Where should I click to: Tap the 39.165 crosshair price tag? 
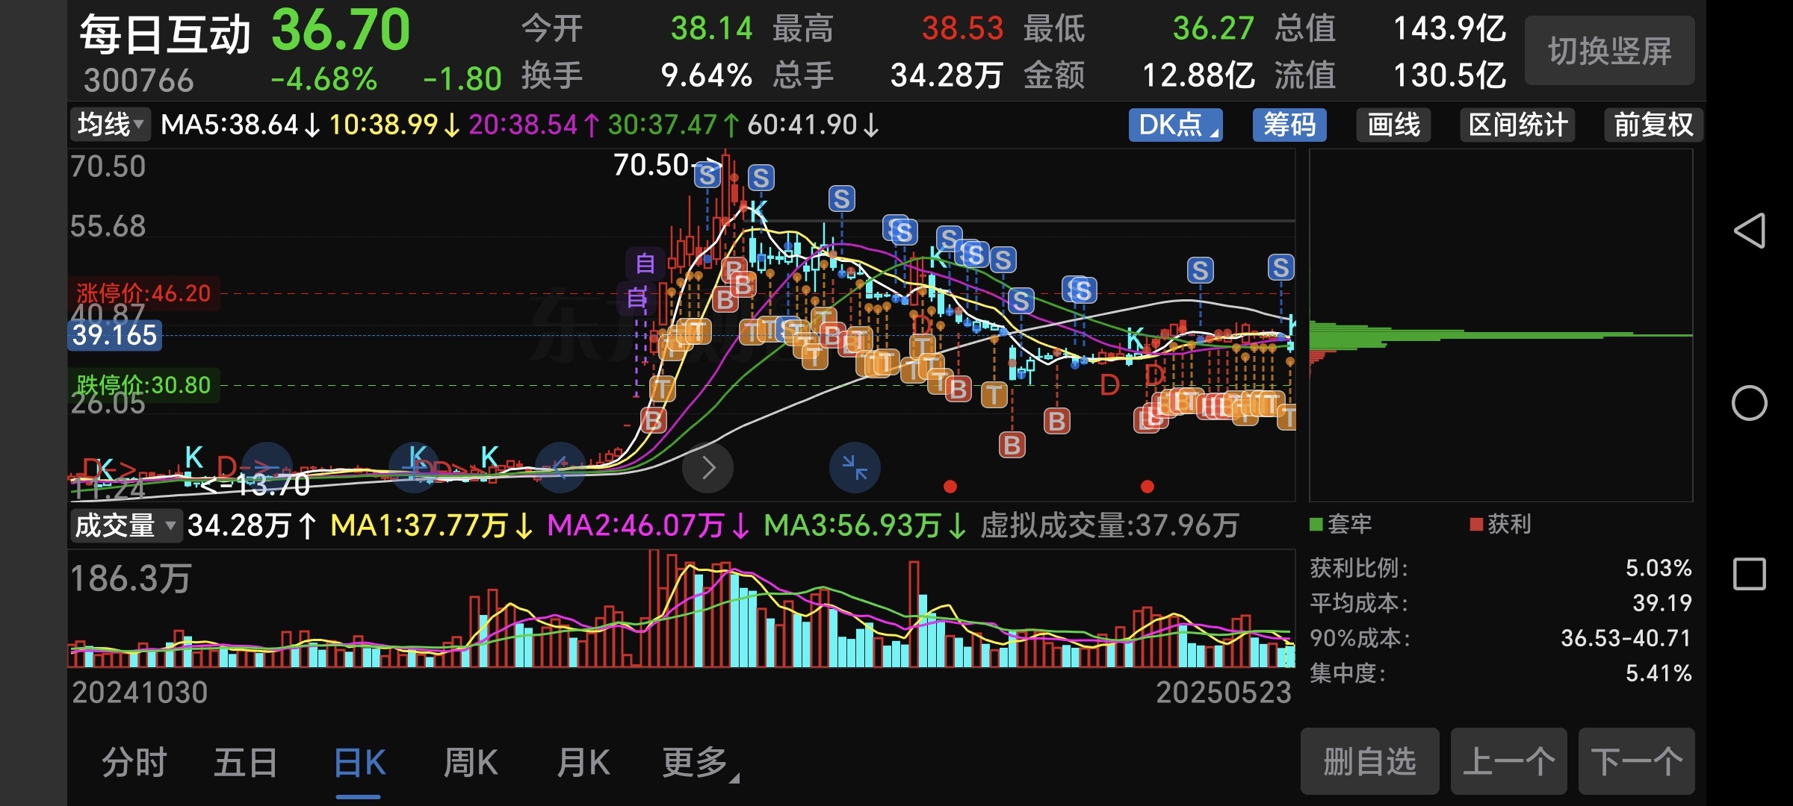click(114, 335)
